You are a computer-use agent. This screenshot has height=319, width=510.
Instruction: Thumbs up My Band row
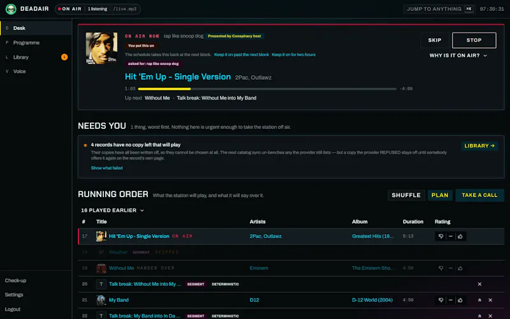460,300
